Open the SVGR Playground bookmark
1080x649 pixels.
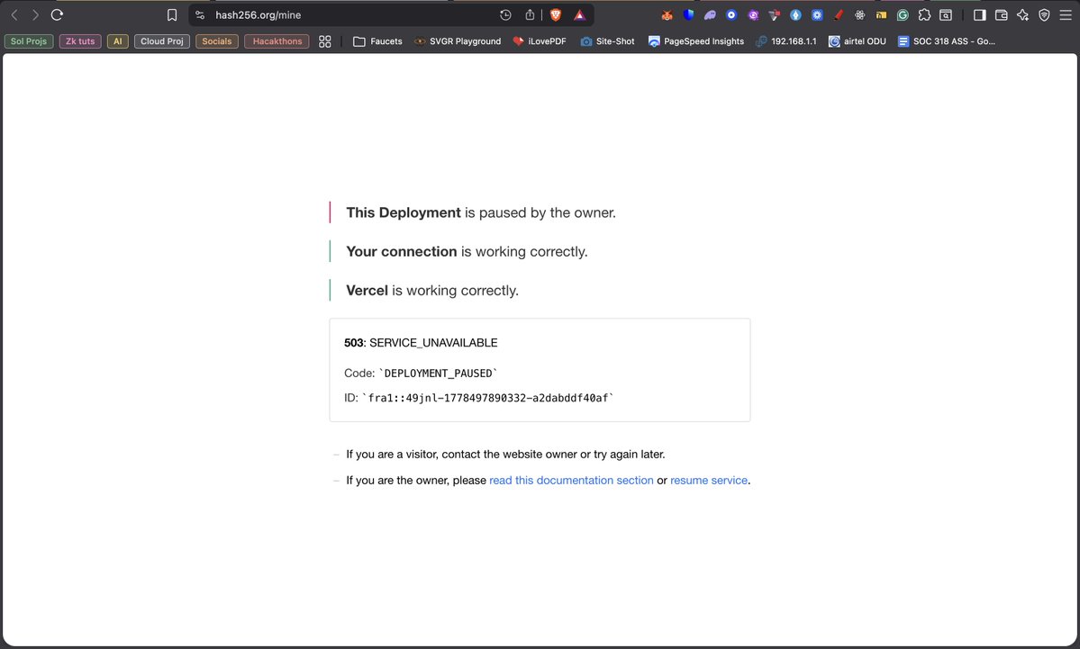click(458, 41)
